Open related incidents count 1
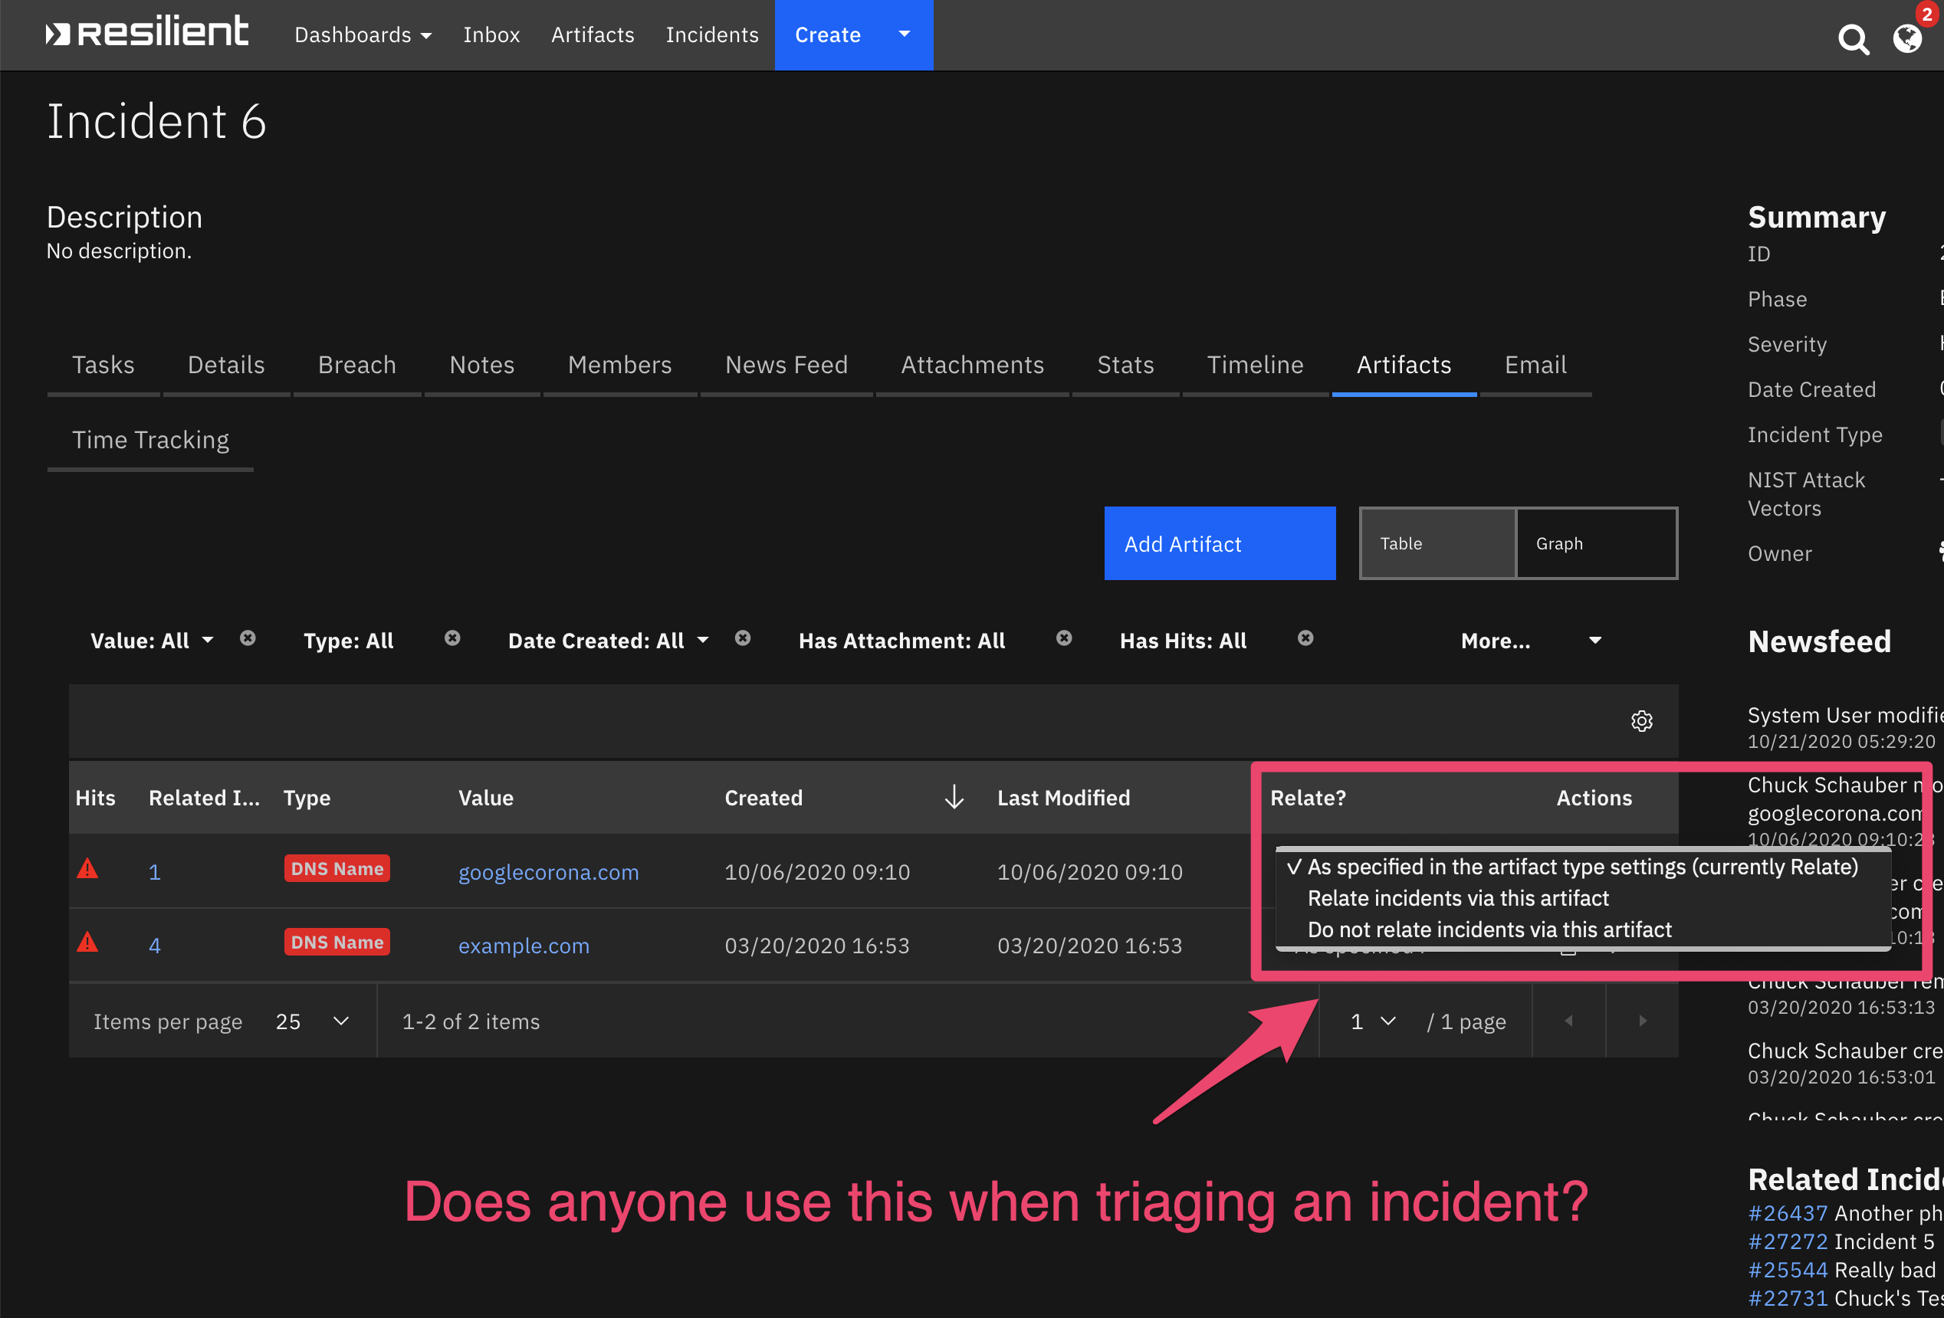The width and height of the screenshot is (1944, 1318). point(155,872)
